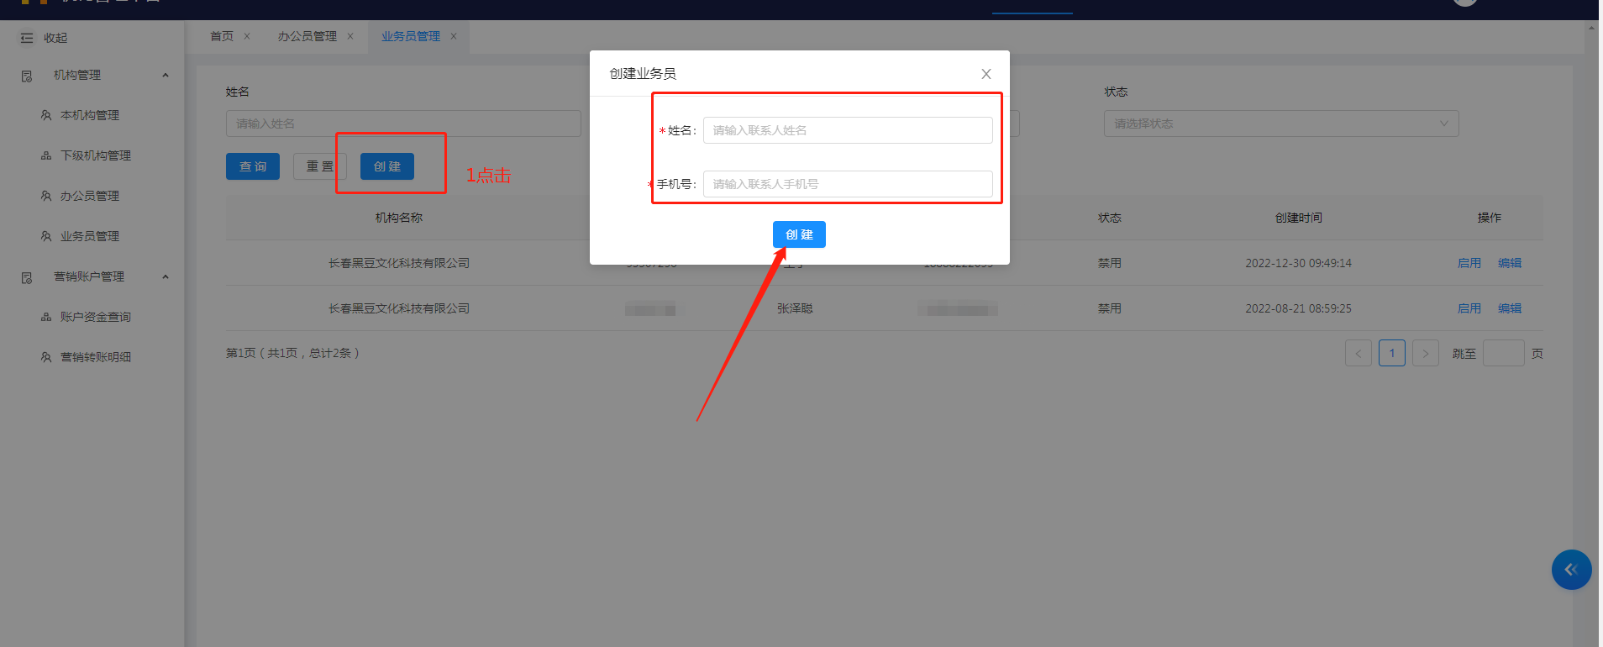Image resolution: width=1603 pixels, height=647 pixels.
Task: Click the 收起 sidebar collapse icon
Action: pyautogui.click(x=27, y=38)
